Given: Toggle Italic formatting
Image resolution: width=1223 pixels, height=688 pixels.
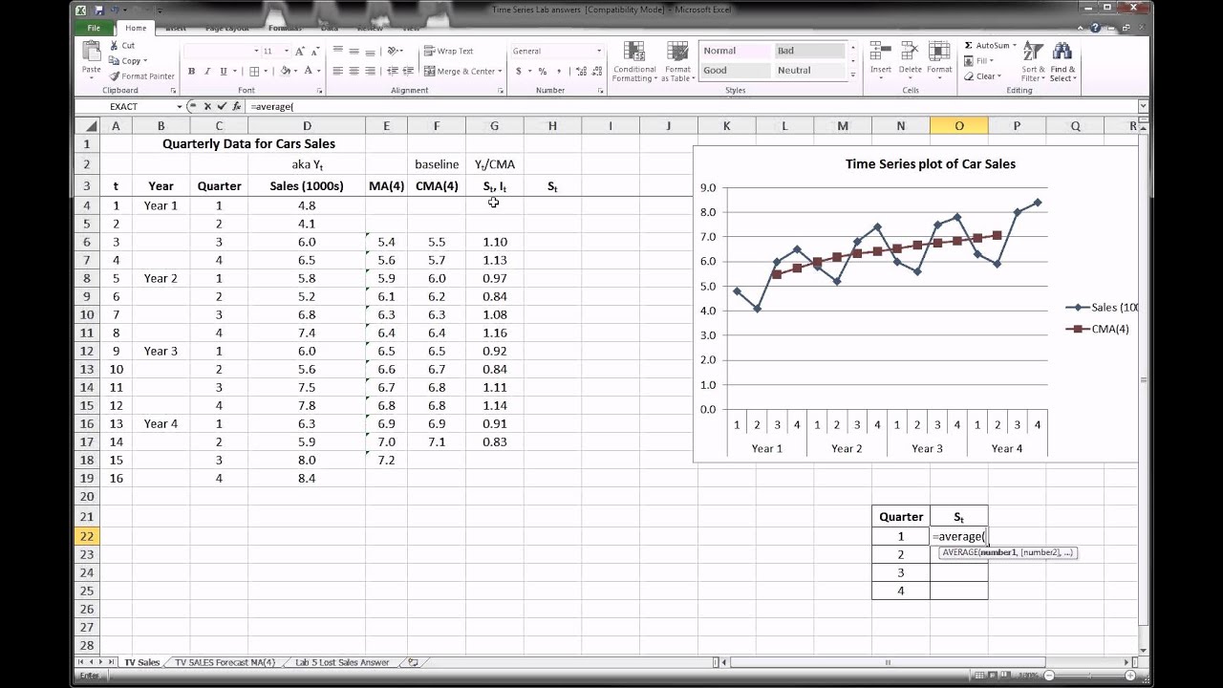Looking at the screenshot, I should 207,71.
